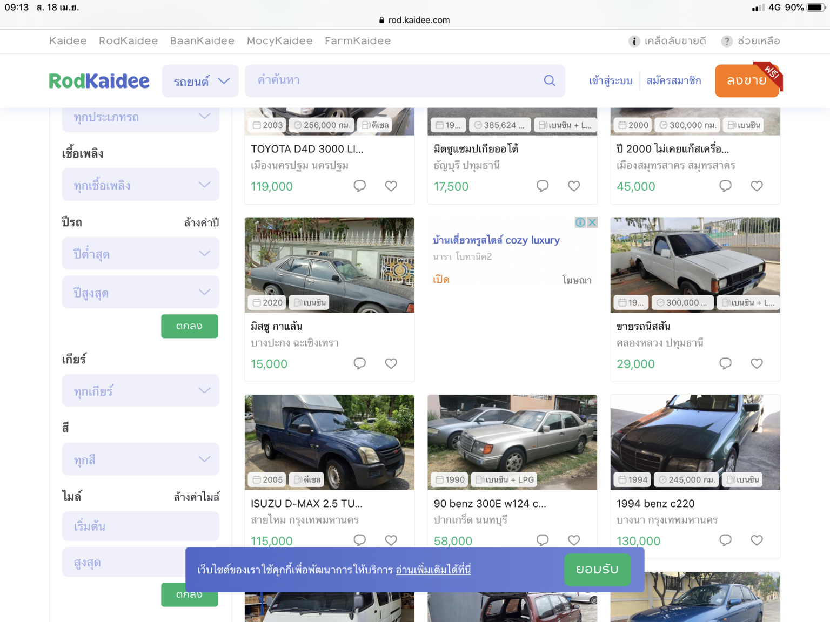Clear mileage filter via ล้างค่าไมล์

[197, 497]
